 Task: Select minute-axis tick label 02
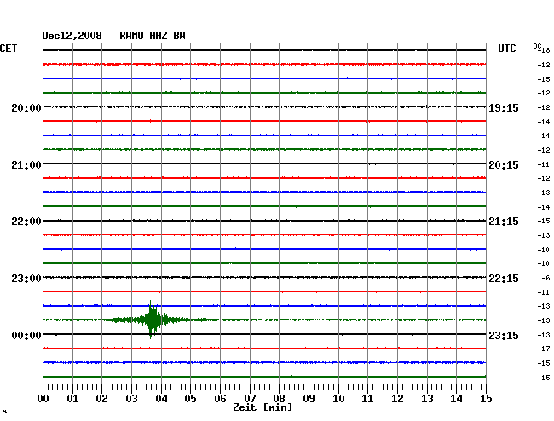(x=101, y=399)
